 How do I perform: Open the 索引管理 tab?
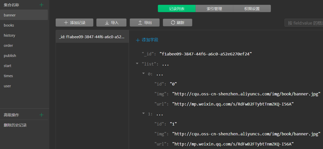214,9
